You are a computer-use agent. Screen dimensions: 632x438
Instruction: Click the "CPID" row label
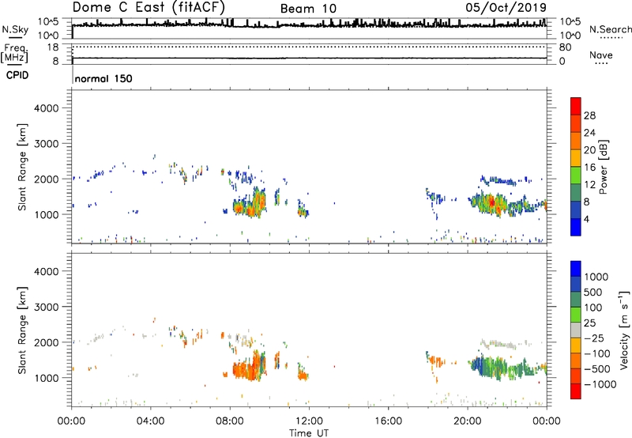point(17,75)
